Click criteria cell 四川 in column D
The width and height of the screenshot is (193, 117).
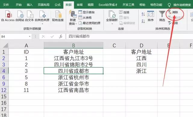pyautogui.click(x=141, y=65)
